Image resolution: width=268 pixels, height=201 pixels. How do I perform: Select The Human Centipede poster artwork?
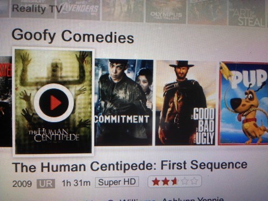(54, 102)
